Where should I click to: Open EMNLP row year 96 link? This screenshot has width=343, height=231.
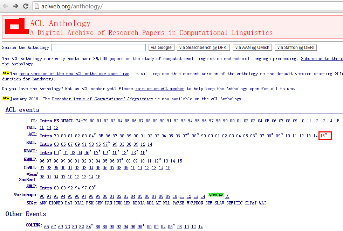click(42, 161)
